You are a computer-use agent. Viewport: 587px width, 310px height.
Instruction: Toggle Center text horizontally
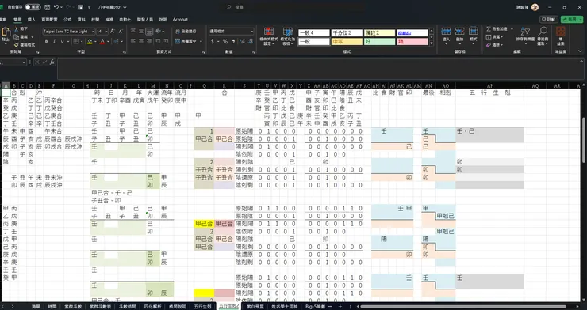[x=141, y=41]
